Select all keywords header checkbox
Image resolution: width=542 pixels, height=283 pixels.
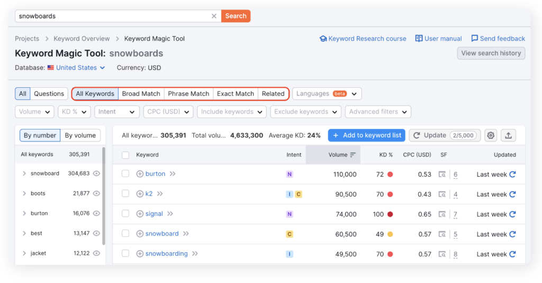125,155
